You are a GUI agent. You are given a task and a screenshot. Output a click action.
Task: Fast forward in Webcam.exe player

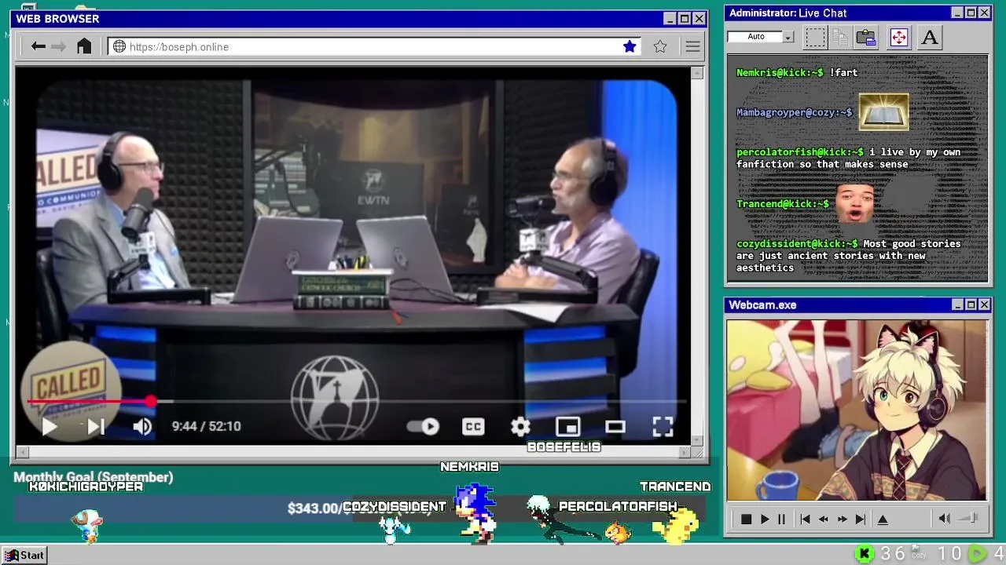pyautogui.click(x=842, y=519)
